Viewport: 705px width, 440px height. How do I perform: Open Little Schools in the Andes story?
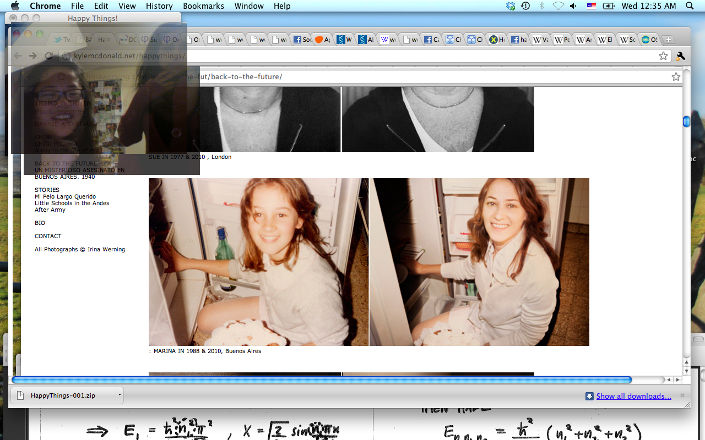tap(72, 203)
